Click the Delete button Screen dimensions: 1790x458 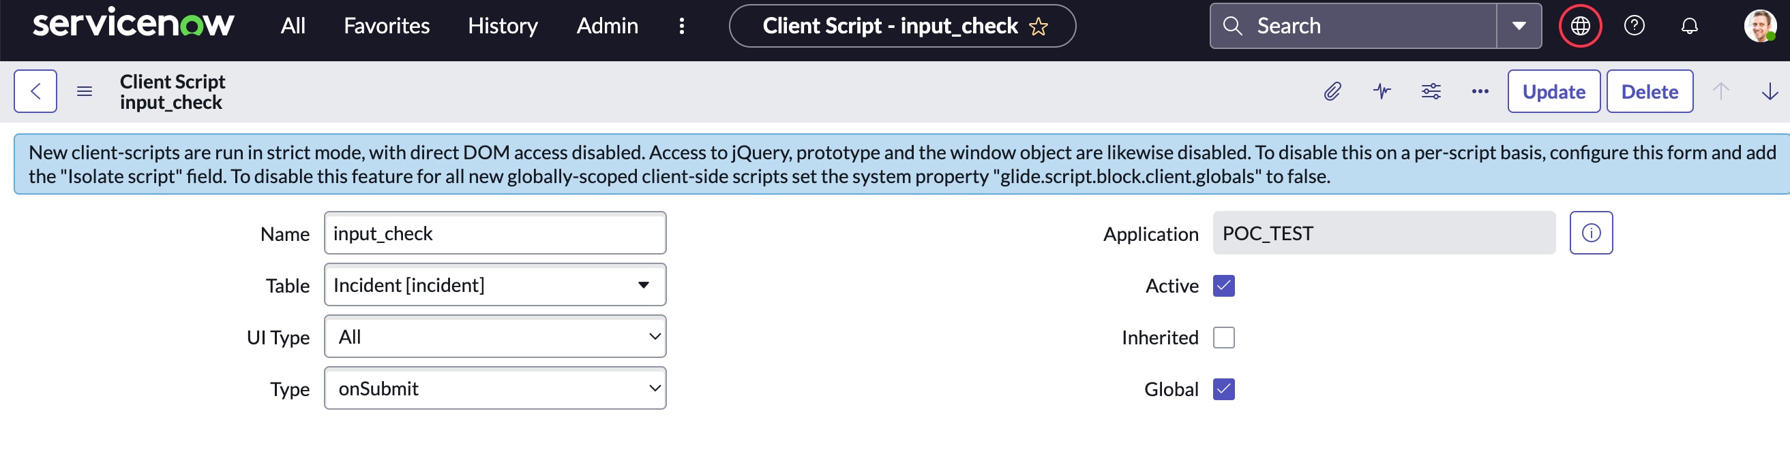[x=1649, y=91]
